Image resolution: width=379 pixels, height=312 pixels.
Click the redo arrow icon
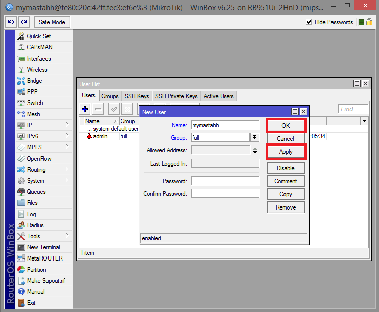pos(24,22)
